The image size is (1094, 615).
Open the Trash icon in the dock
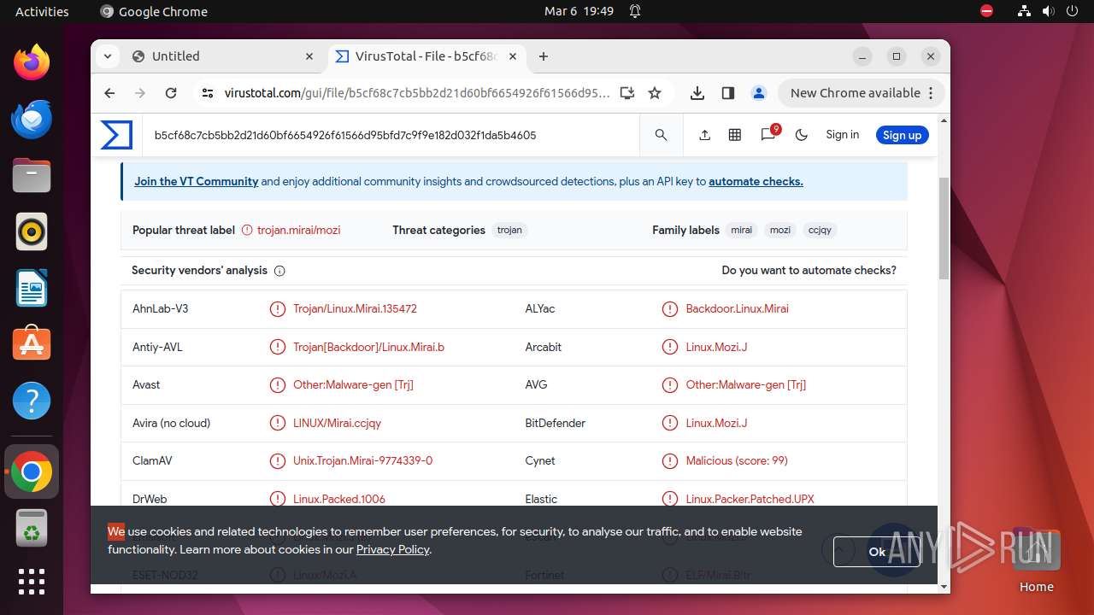tap(32, 528)
